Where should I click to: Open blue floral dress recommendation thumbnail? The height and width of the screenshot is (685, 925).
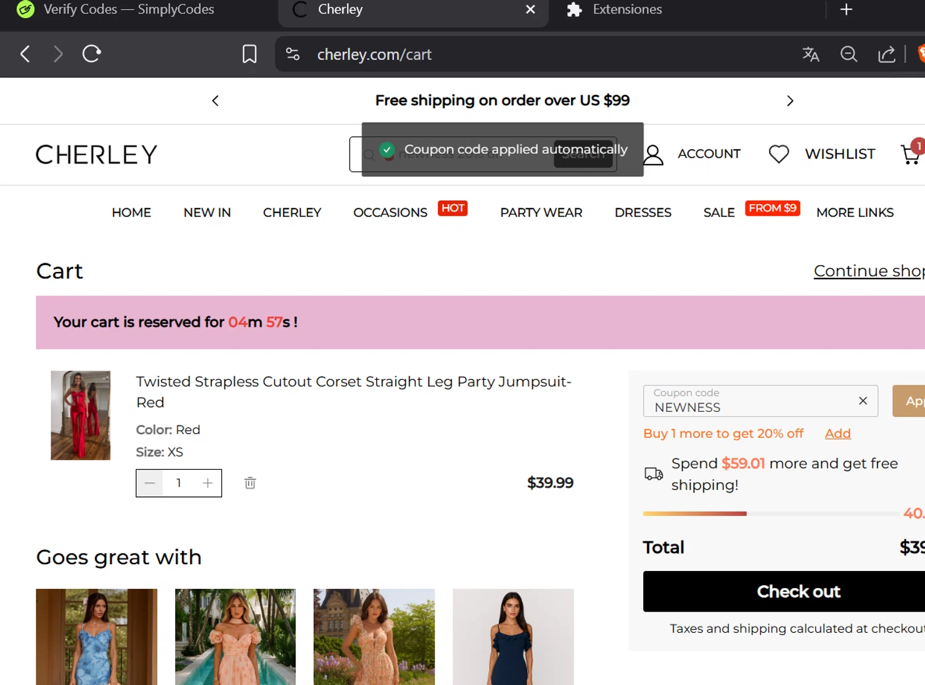click(x=97, y=637)
